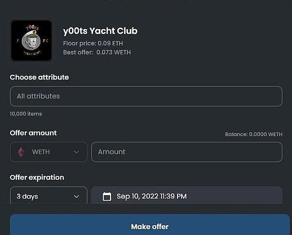This screenshot has height=235, width=292.
Task: Click the Best offer 0.073 WETH text
Action: pos(97,52)
